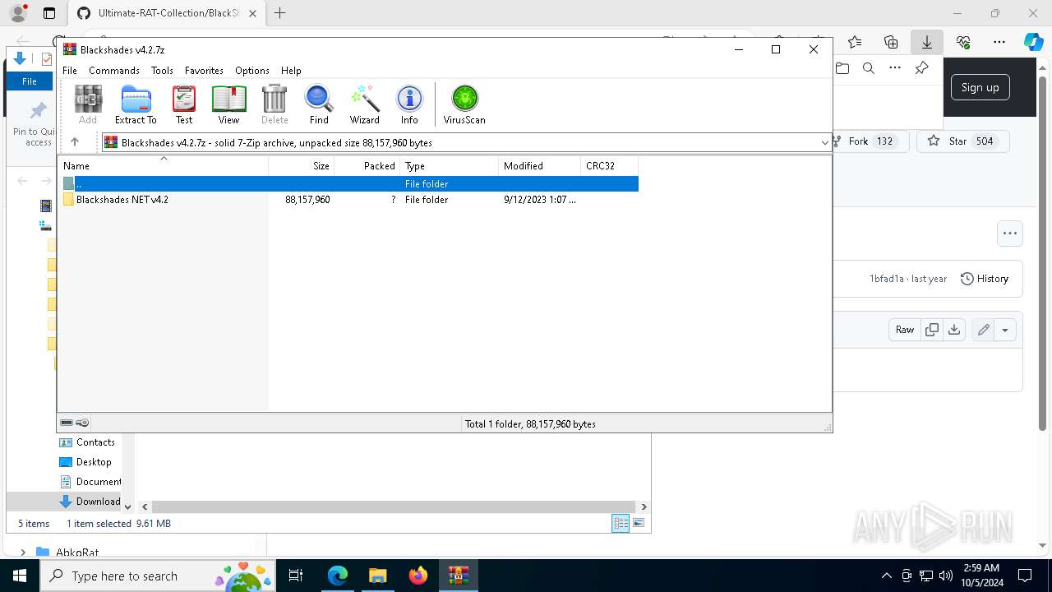1052x592 pixels.
Task: Click the Extract To toolbar icon in WinRAR
Action: (x=136, y=105)
